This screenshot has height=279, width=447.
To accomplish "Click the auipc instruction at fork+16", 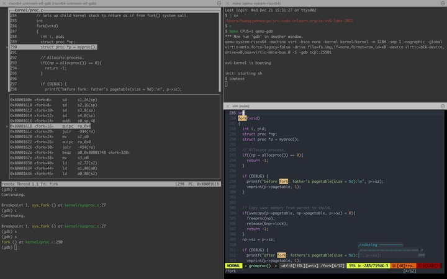I will click(68, 126).
